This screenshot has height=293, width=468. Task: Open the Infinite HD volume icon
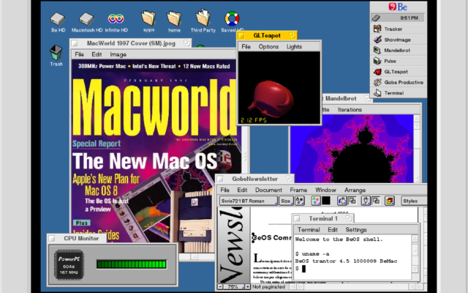point(116,19)
